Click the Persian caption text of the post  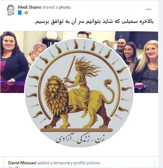click(94, 21)
